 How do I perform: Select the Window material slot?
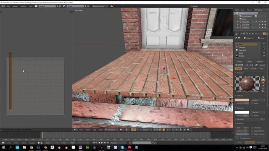pos(246,56)
